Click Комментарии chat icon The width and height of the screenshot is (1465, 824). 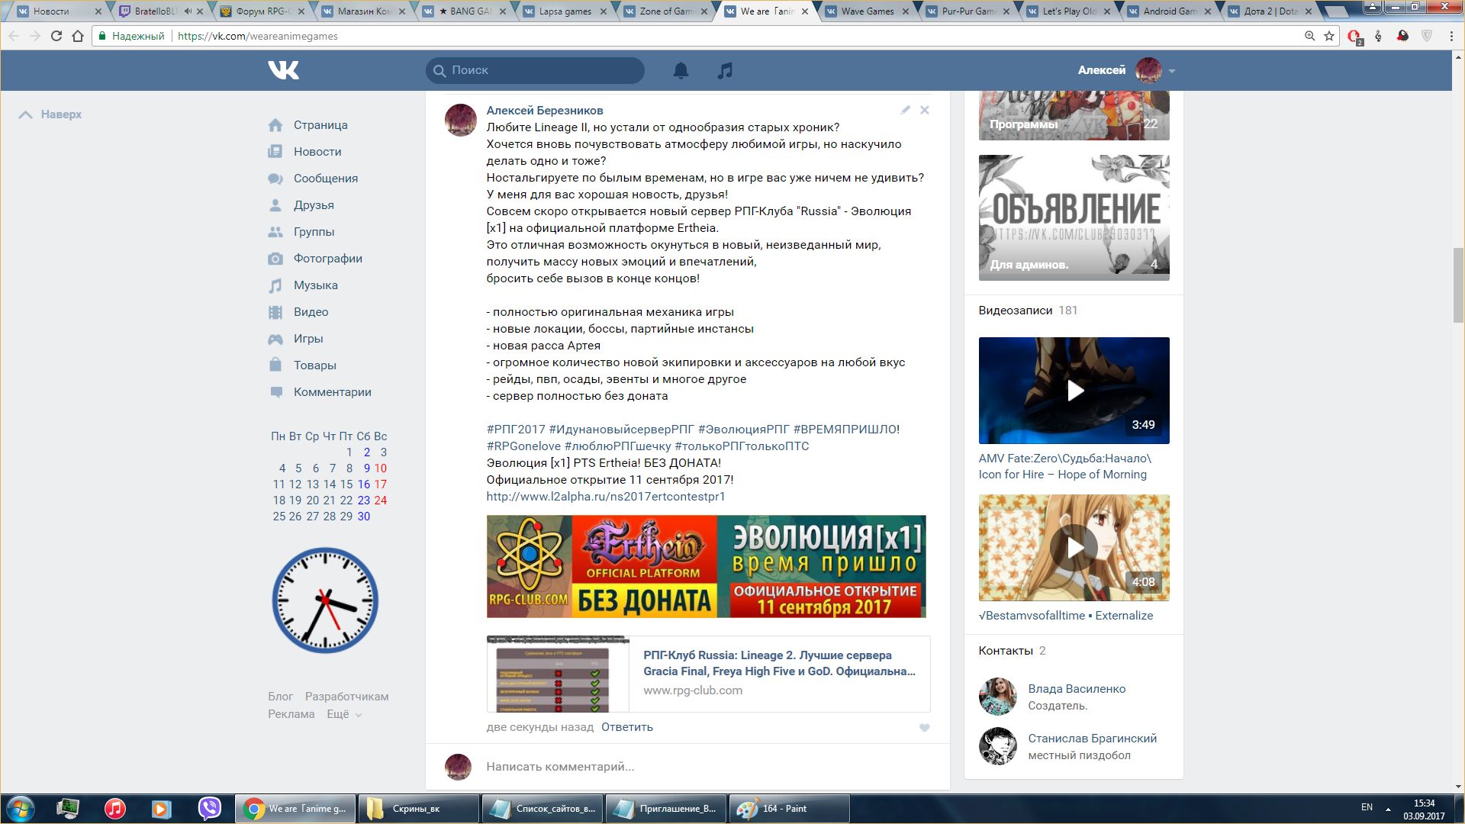coord(275,392)
